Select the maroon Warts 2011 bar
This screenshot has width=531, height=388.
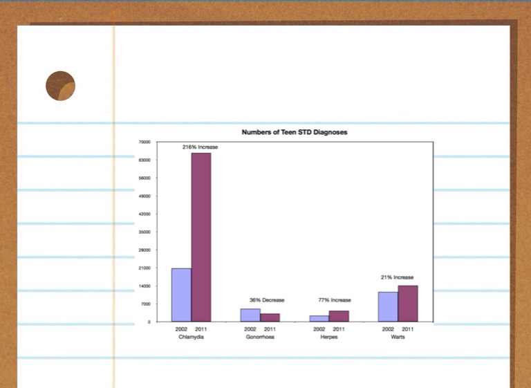(x=408, y=304)
